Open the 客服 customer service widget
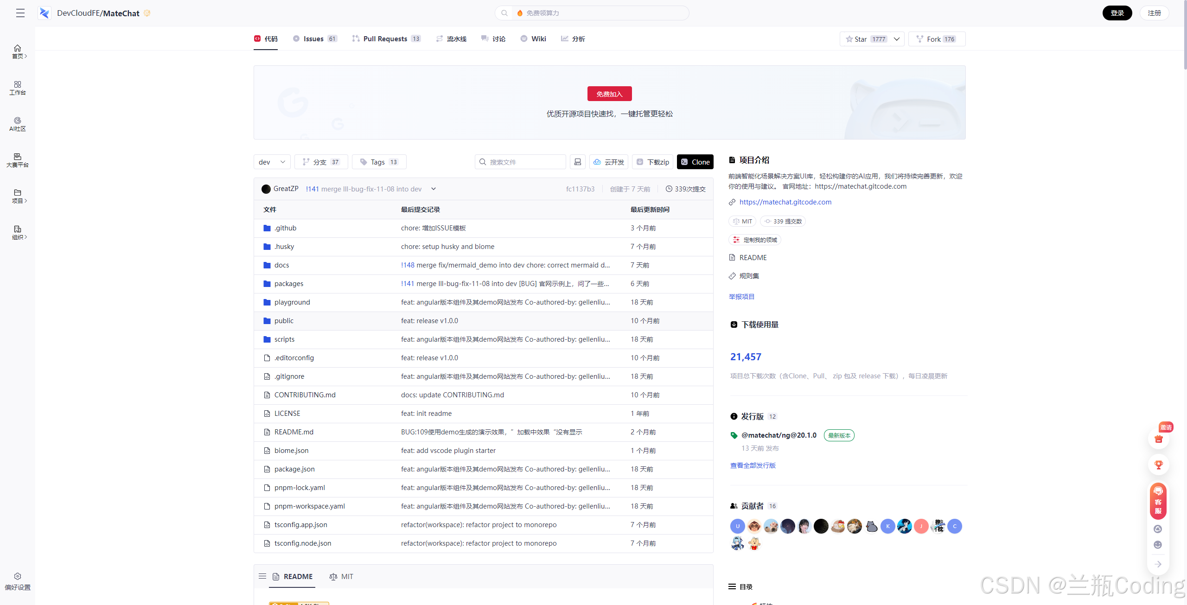Viewport: 1187px width, 605px height. [x=1158, y=501]
